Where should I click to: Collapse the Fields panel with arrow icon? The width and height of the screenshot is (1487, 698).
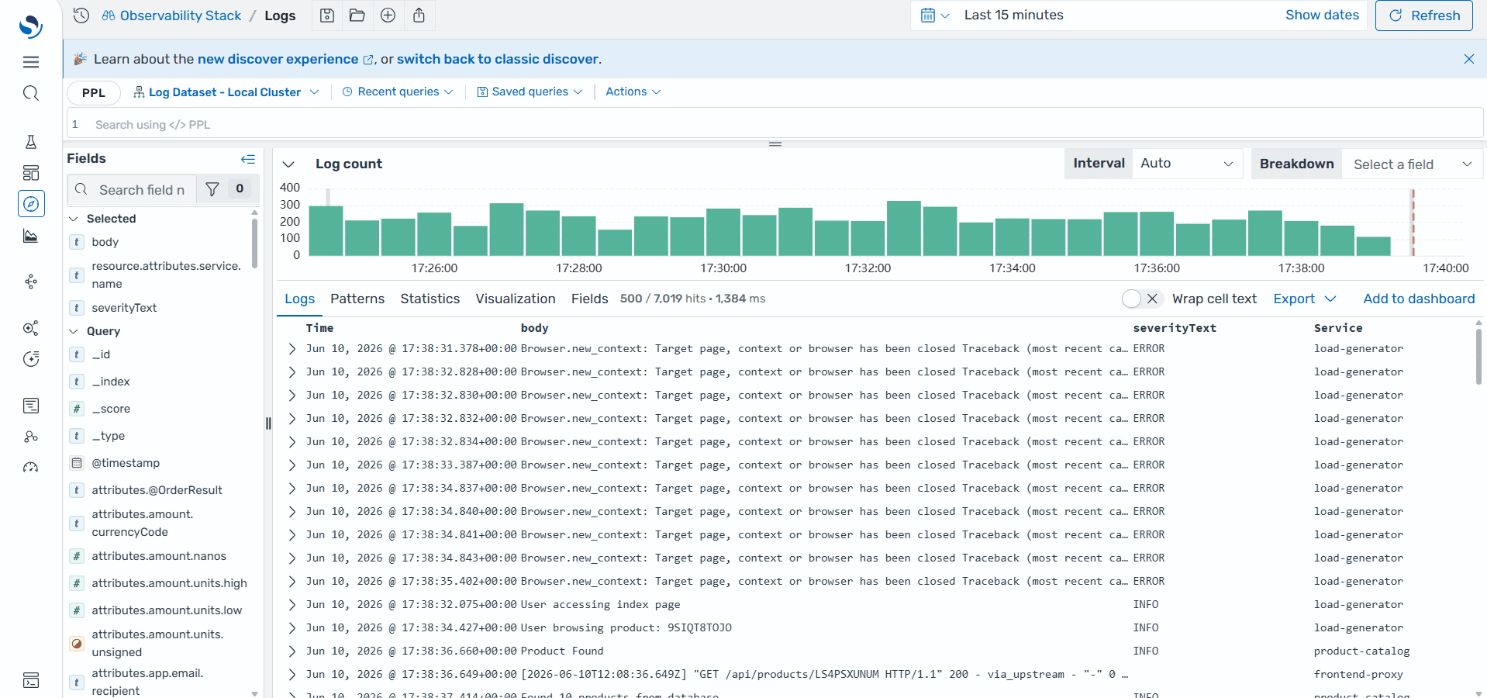tap(248, 159)
